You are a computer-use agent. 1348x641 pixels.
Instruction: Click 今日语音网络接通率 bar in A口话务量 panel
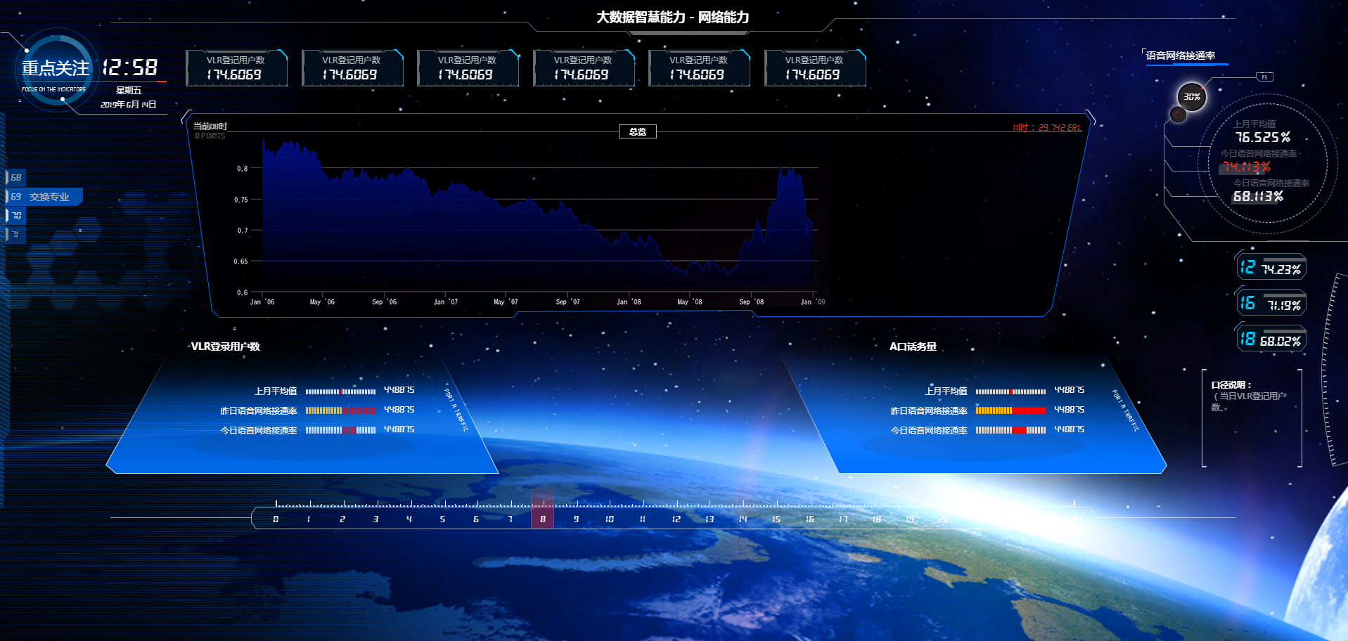pos(1010,430)
